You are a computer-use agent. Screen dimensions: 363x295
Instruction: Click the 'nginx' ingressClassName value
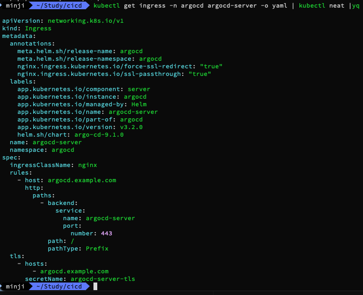pos(87,165)
